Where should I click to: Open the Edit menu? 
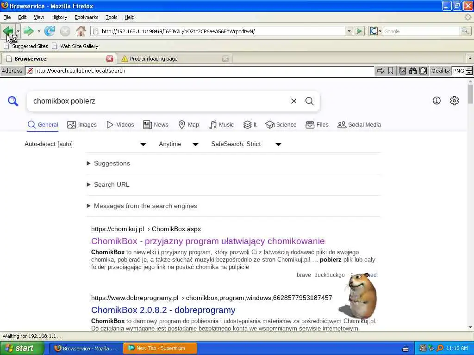22,17
